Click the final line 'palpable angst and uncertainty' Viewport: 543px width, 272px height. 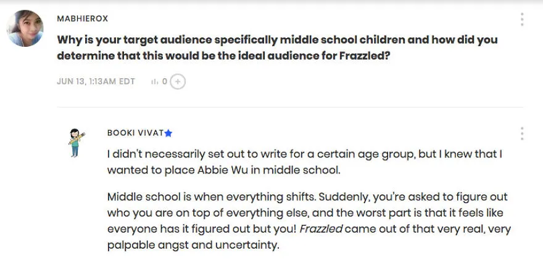(x=193, y=245)
